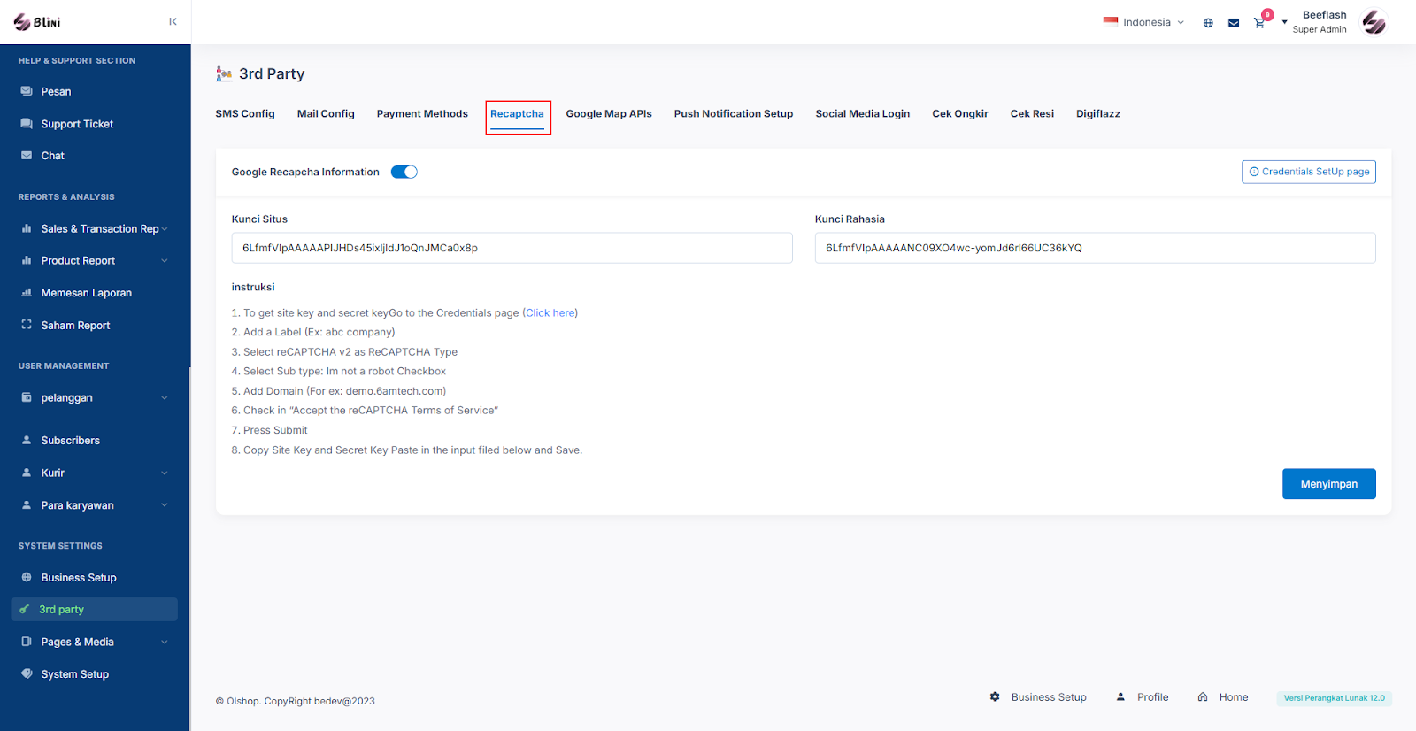Click the Kunci Rahasia input field
Image resolution: width=1416 pixels, height=731 pixels.
coord(1095,248)
